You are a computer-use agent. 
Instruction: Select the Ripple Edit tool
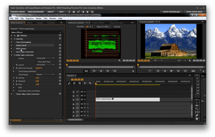pos(197,106)
